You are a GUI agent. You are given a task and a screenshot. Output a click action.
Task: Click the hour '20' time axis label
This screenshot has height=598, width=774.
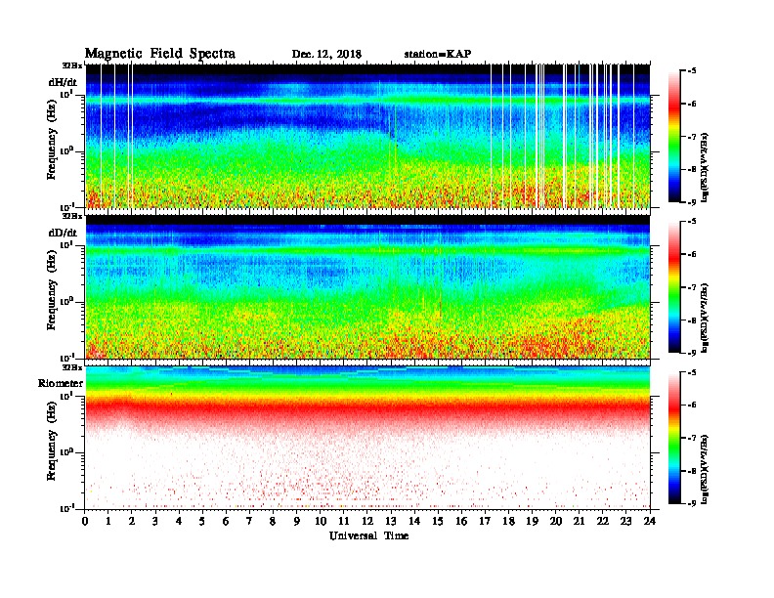click(556, 521)
